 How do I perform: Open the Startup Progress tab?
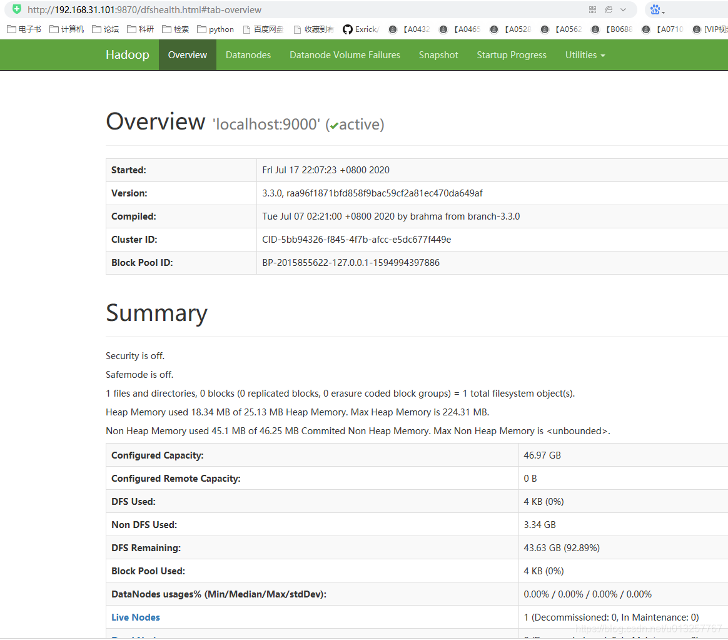512,55
